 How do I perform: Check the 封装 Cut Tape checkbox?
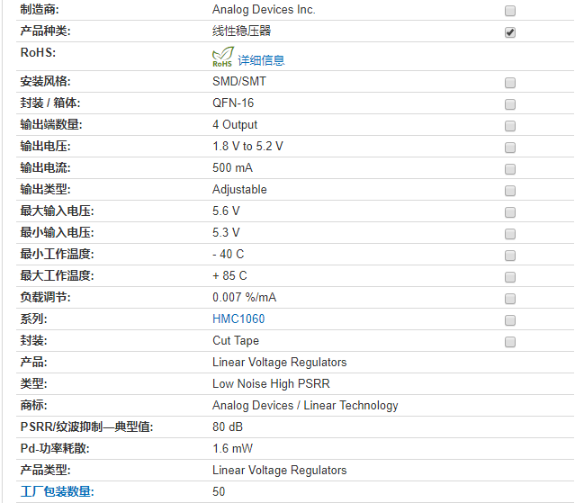510,342
